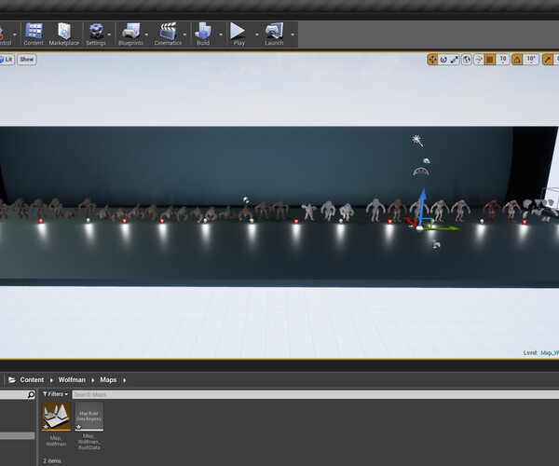
Task: Click the Launch toolbar icon
Action: pos(274,34)
